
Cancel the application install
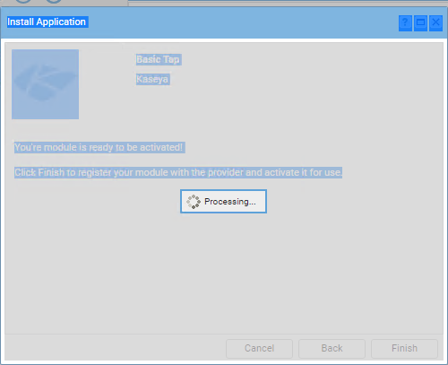(259, 348)
